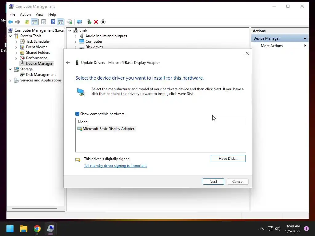Open the 6:49 AM clock in the taskbar
Image resolution: width=315 pixels, height=236 pixels.
point(293,229)
